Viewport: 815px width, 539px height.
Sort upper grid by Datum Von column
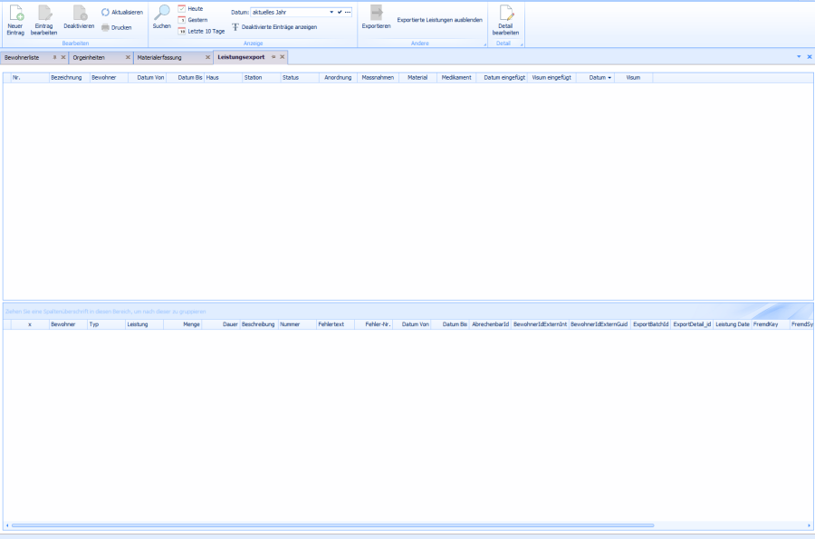[x=148, y=77]
